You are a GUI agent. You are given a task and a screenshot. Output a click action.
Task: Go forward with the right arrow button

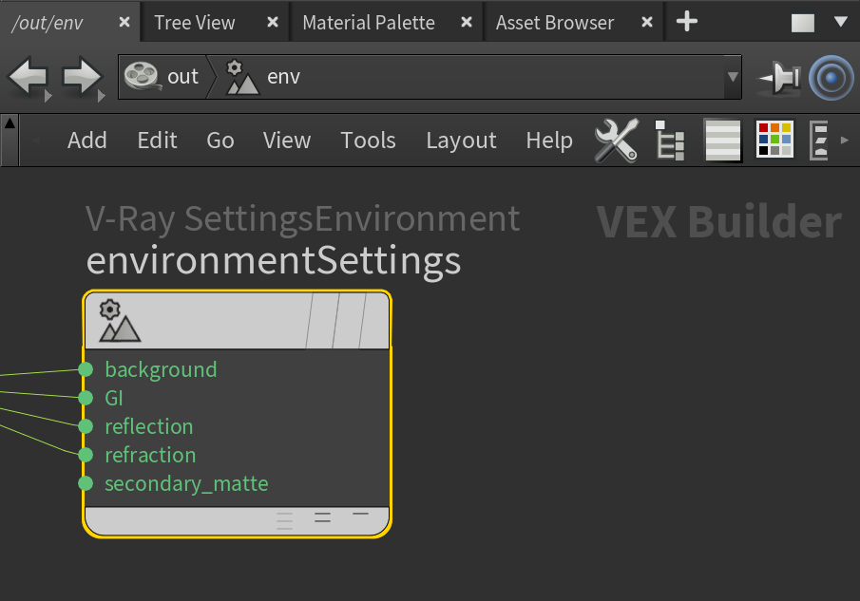(x=81, y=77)
